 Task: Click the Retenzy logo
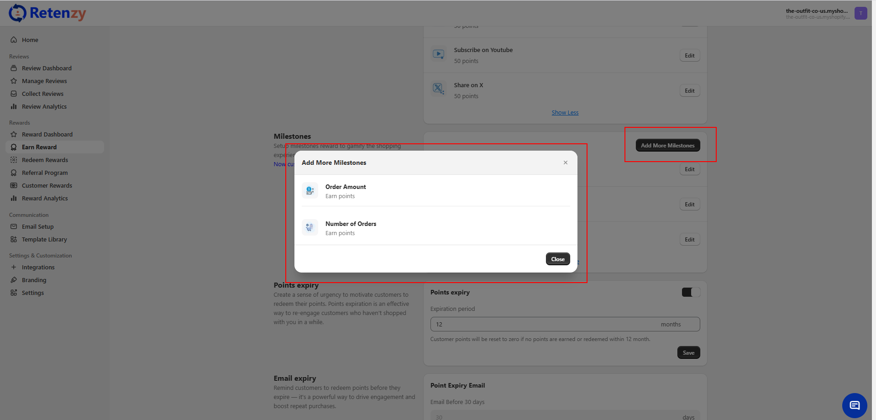47,13
